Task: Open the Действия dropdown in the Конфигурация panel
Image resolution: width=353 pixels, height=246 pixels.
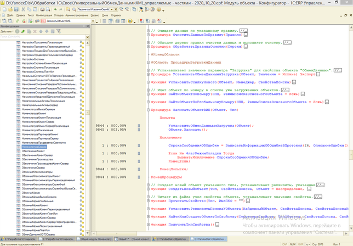Action: point(7,32)
